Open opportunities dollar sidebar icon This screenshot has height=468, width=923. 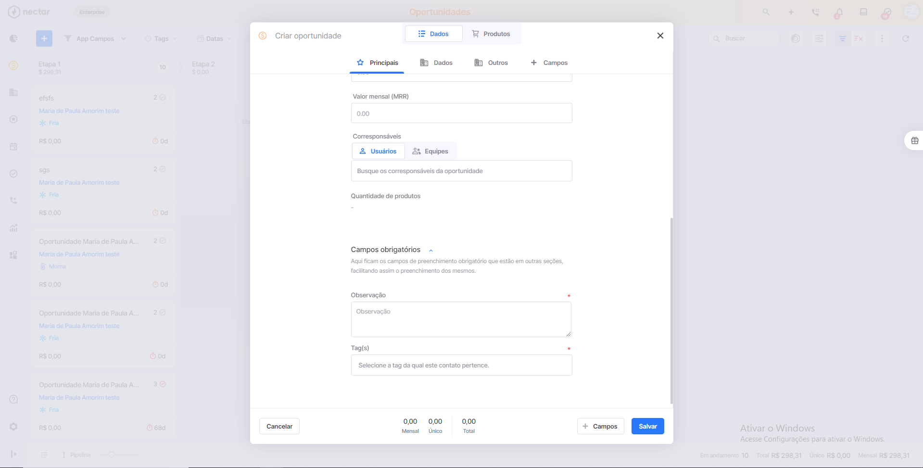tap(13, 65)
